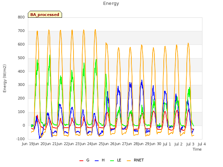Click the 0 y-axis tick label
The width and height of the screenshot is (223, 167).
point(24,126)
